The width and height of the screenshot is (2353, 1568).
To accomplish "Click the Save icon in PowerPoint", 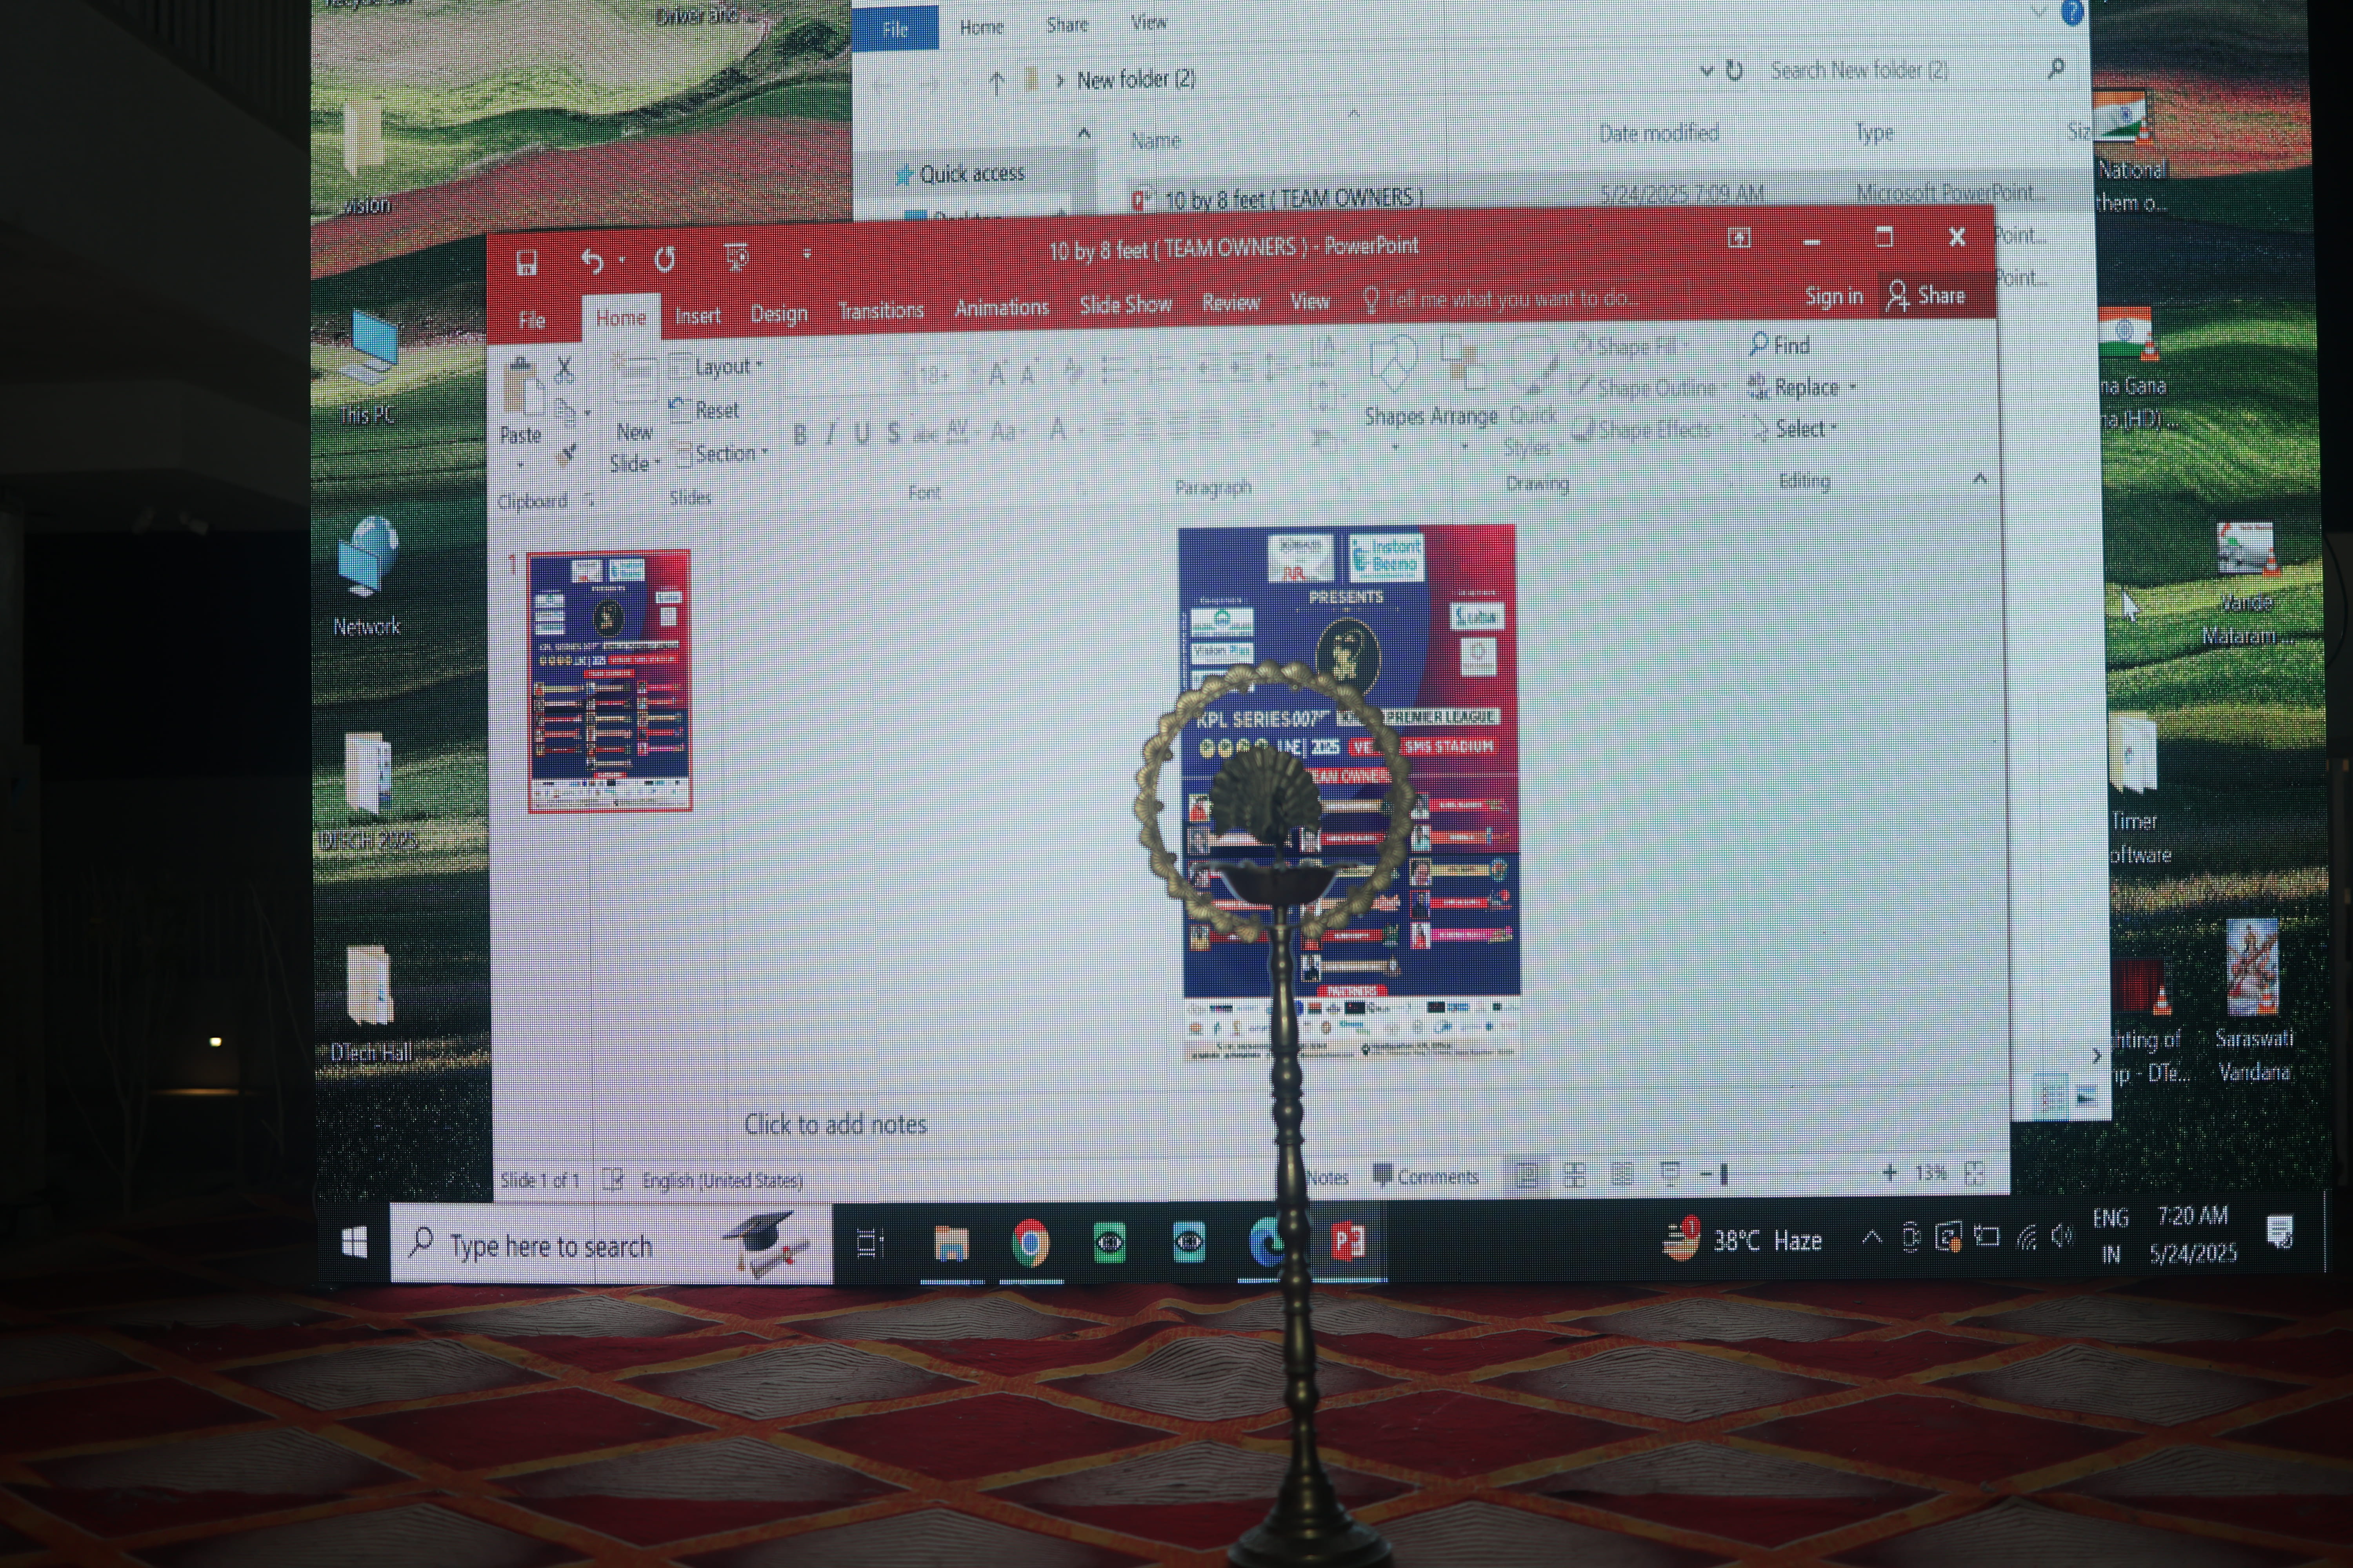I will click(526, 263).
